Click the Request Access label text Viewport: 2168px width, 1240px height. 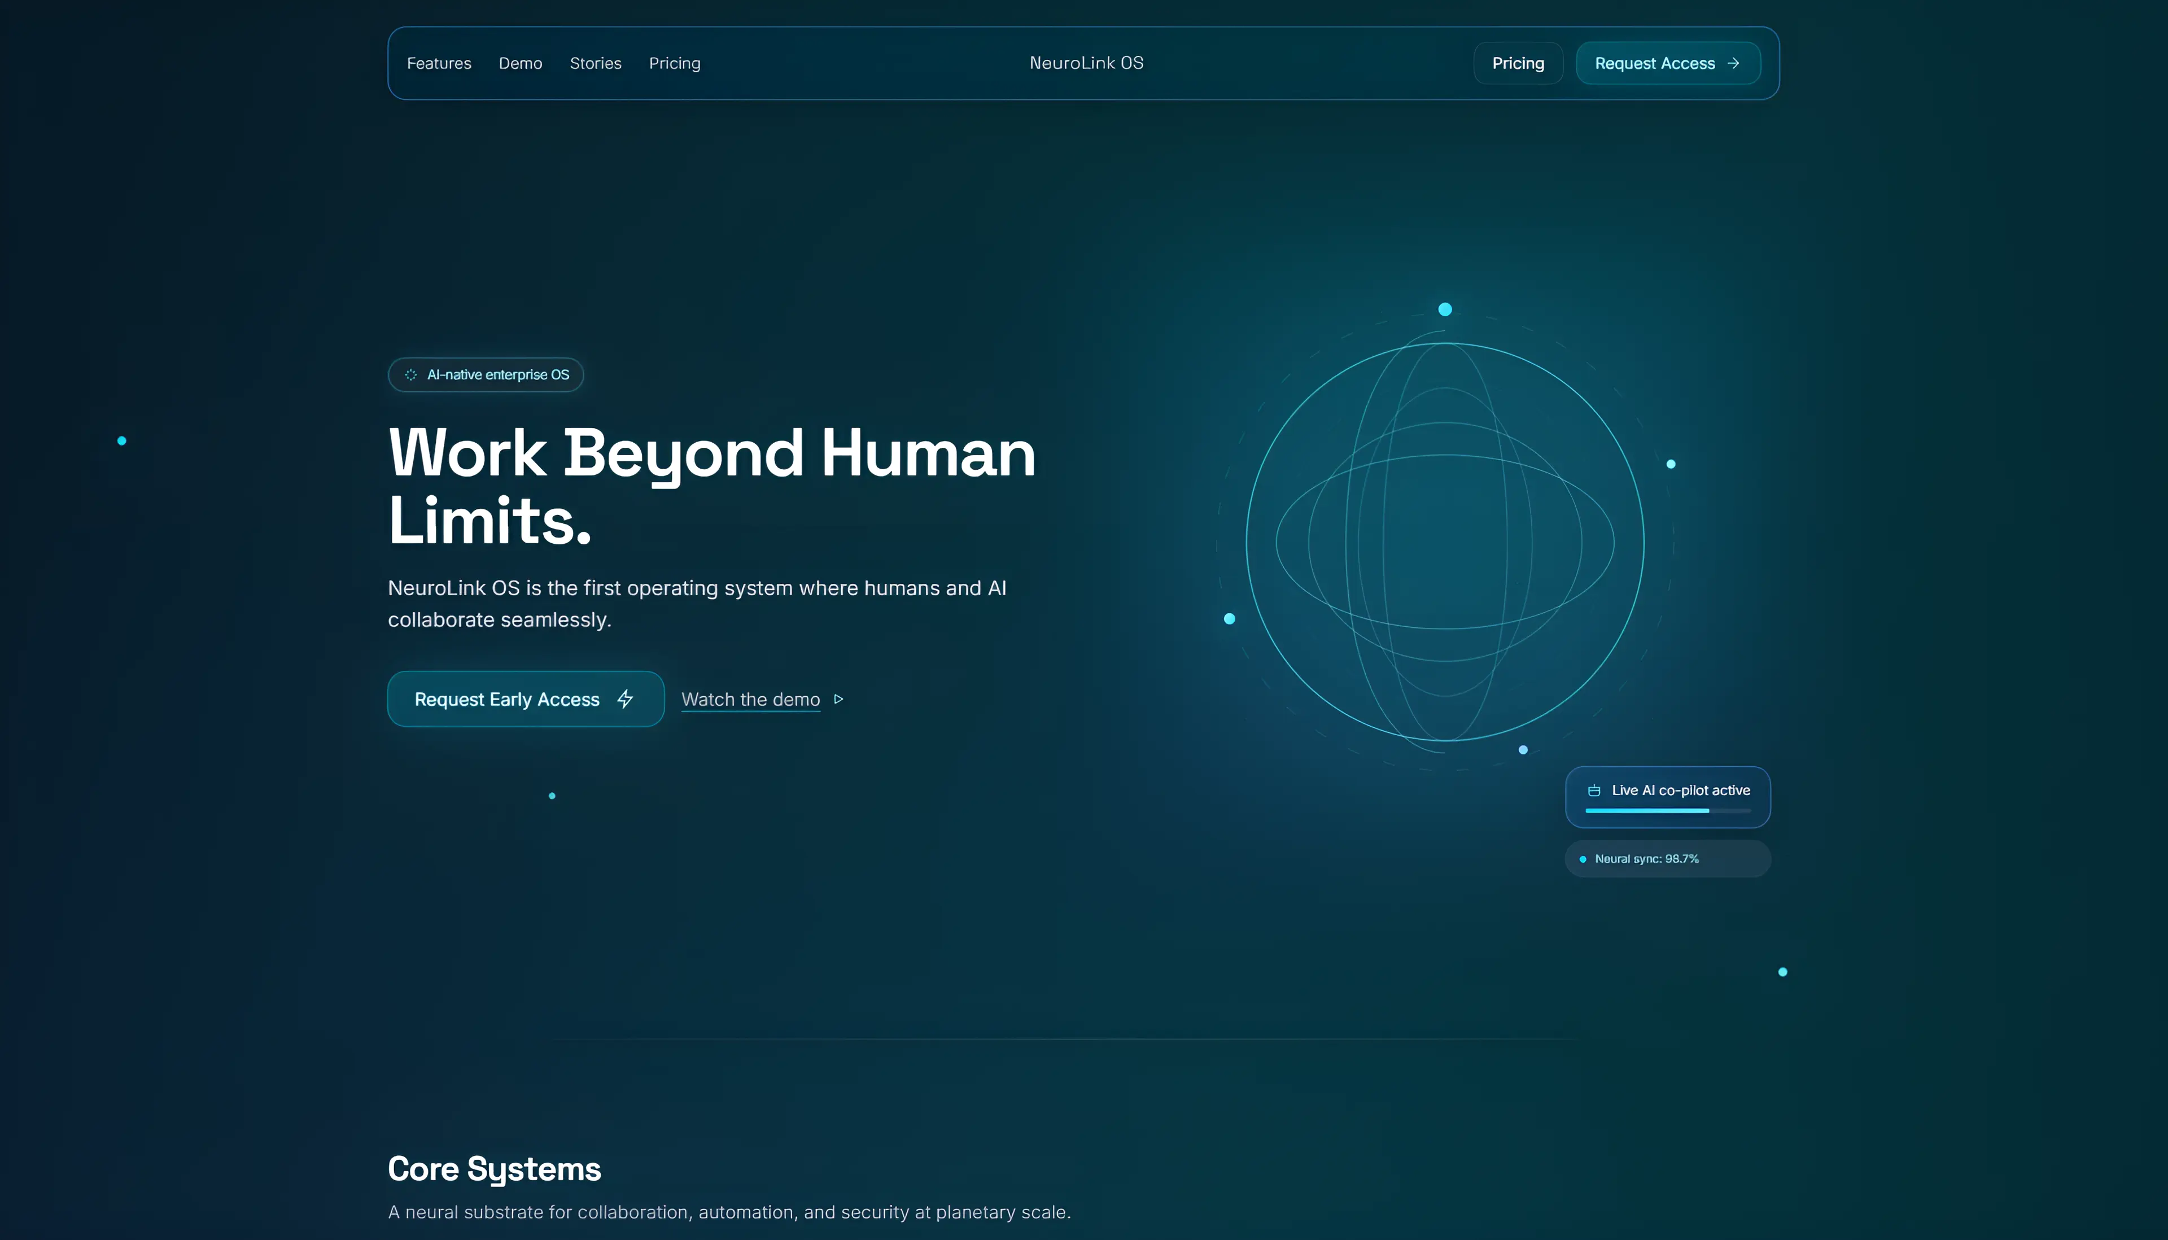(x=1654, y=63)
